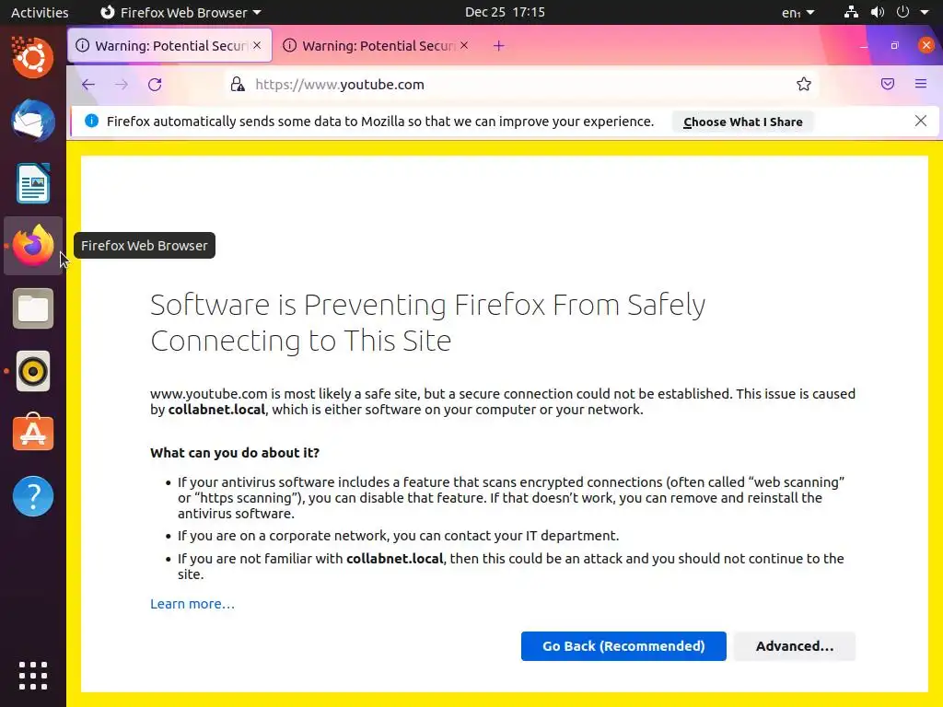The width and height of the screenshot is (943, 707).
Task: Open Rhythmbox music player from dock
Action: tap(33, 371)
